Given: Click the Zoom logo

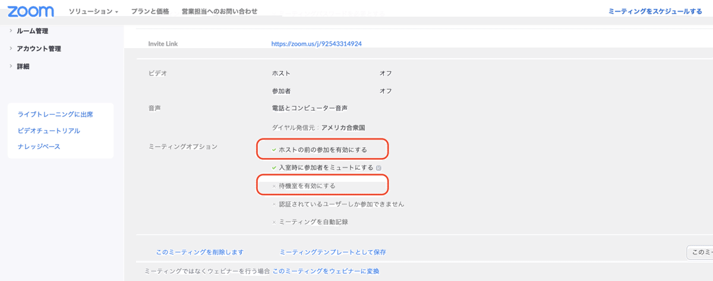Looking at the screenshot, I should pyautogui.click(x=31, y=11).
